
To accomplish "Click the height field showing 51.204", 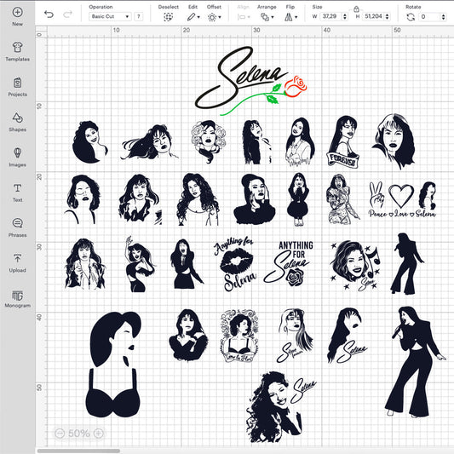I will 373,16.
